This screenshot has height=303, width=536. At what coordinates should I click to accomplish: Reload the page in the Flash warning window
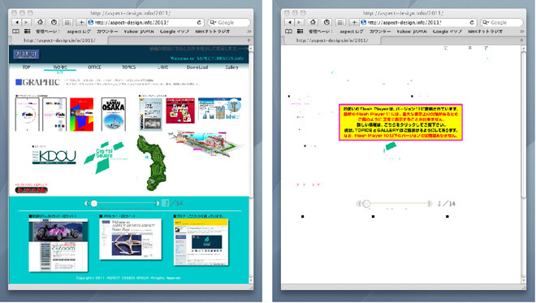[472, 22]
